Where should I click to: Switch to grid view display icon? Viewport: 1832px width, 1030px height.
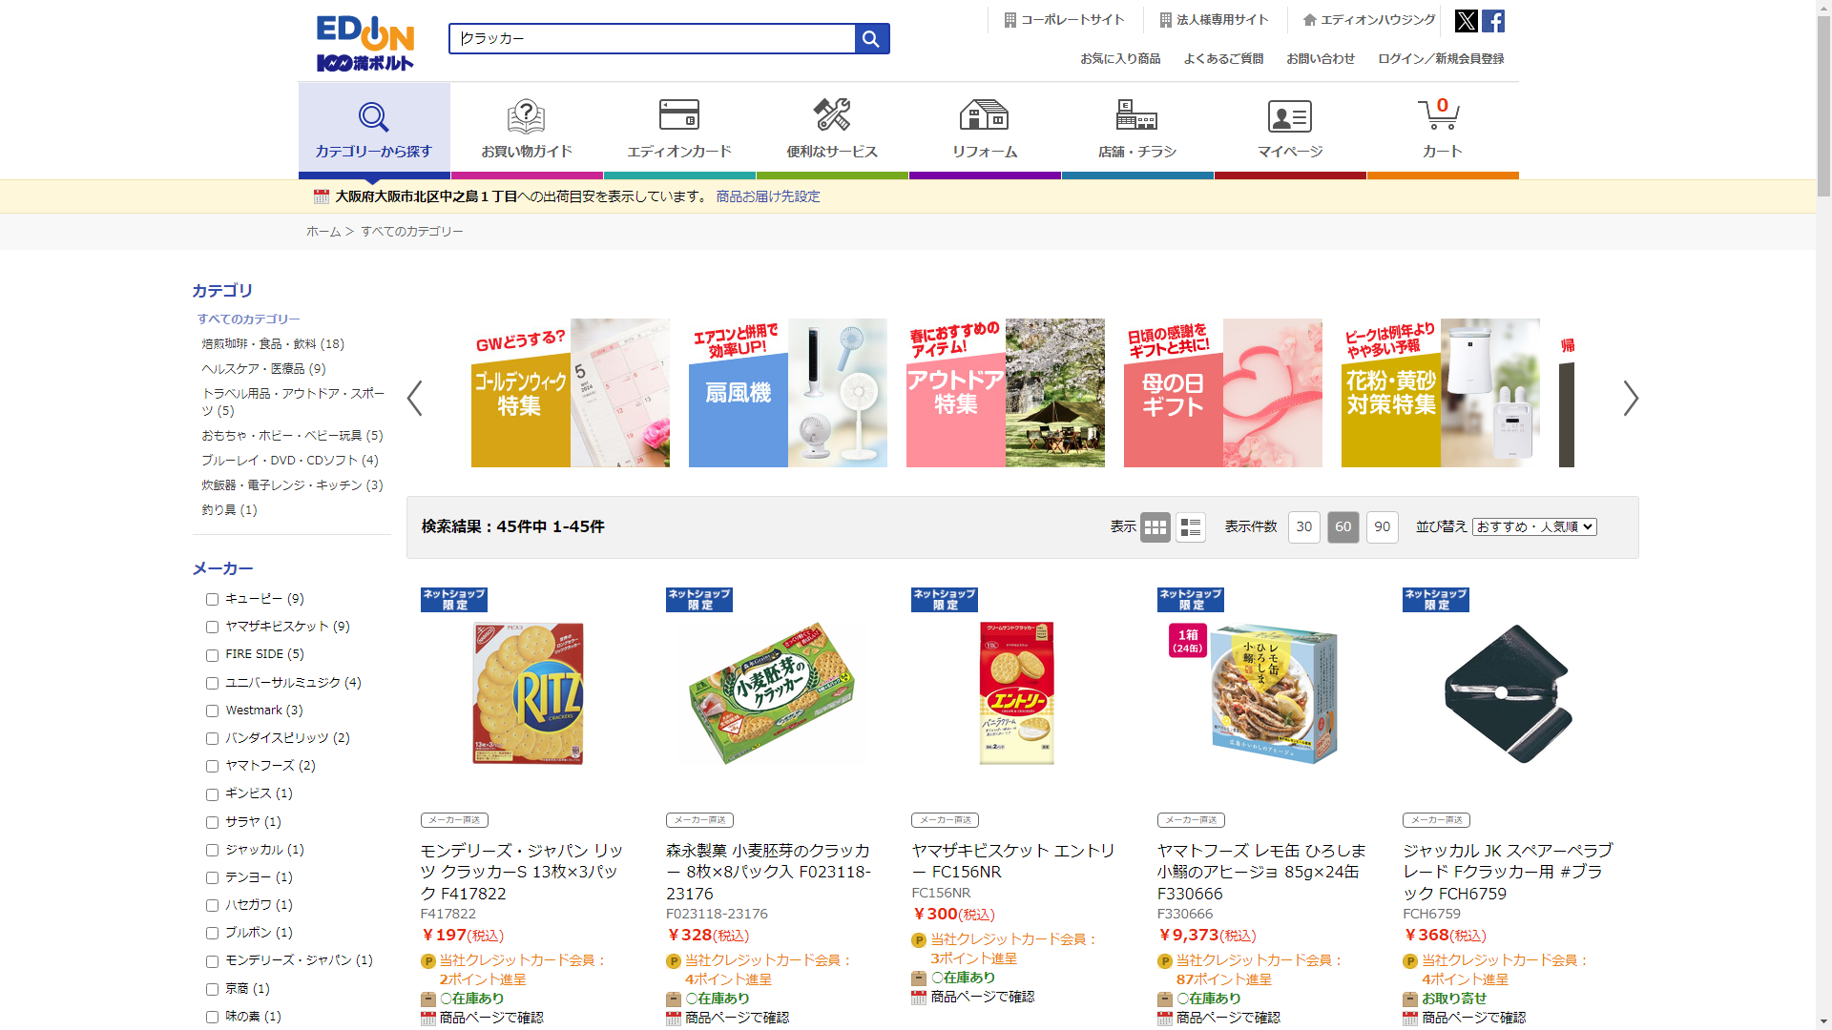1155,527
